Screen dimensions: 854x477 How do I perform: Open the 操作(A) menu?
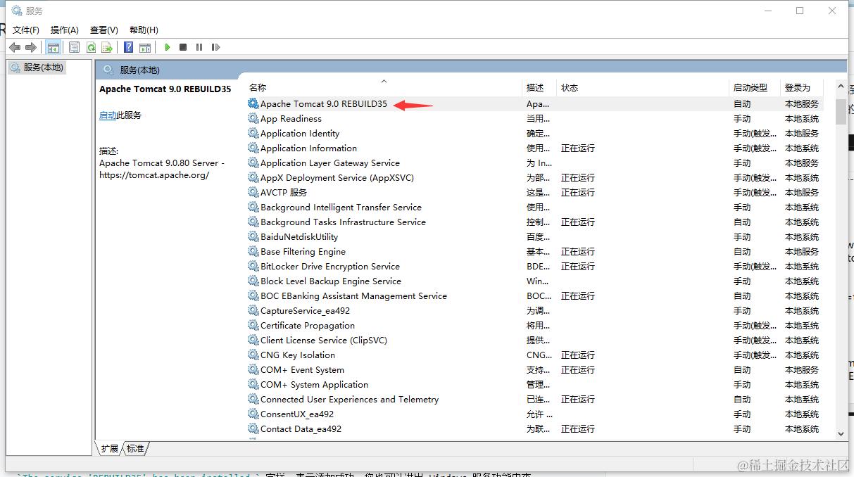[65, 30]
